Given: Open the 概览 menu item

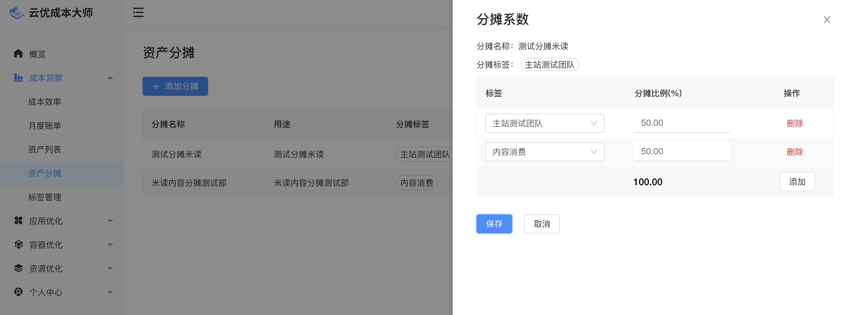Looking at the screenshot, I should (x=61, y=54).
